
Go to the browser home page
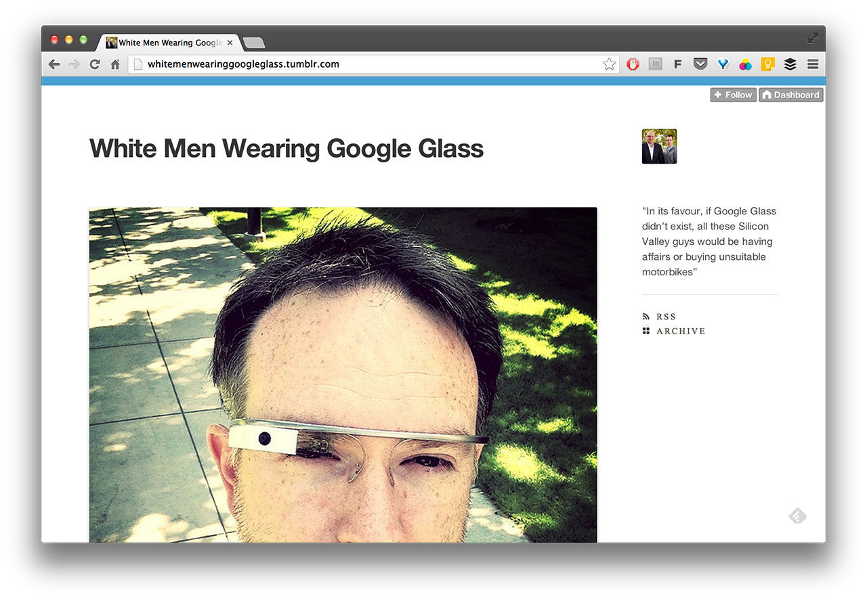pyautogui.click(x=115, y=64)
